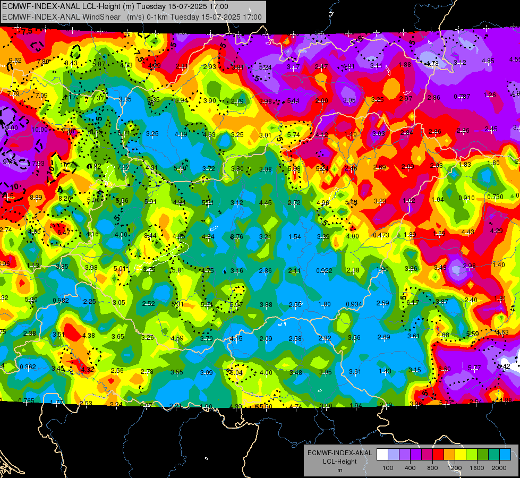
Task: Click the value '0.934' on the map
Action: 354,304
